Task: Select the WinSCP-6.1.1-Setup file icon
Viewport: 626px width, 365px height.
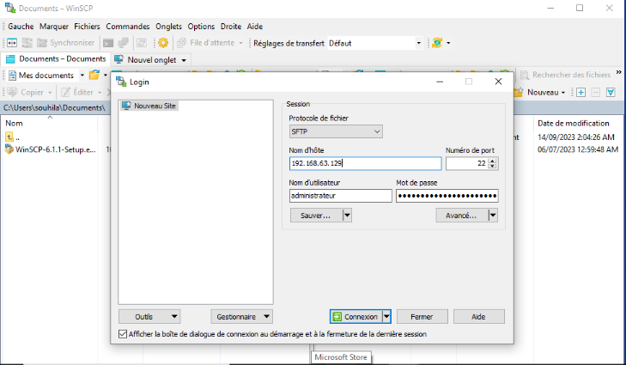Action: [9, 149]
